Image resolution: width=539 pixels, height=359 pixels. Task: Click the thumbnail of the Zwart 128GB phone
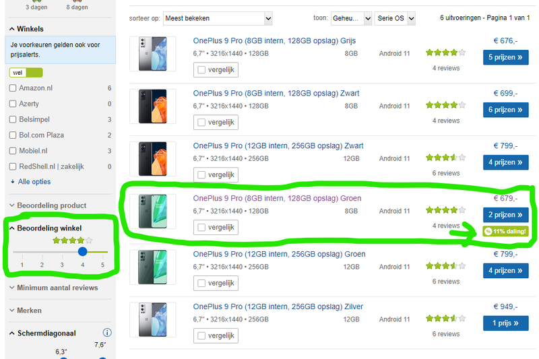(x=153, y=106)
